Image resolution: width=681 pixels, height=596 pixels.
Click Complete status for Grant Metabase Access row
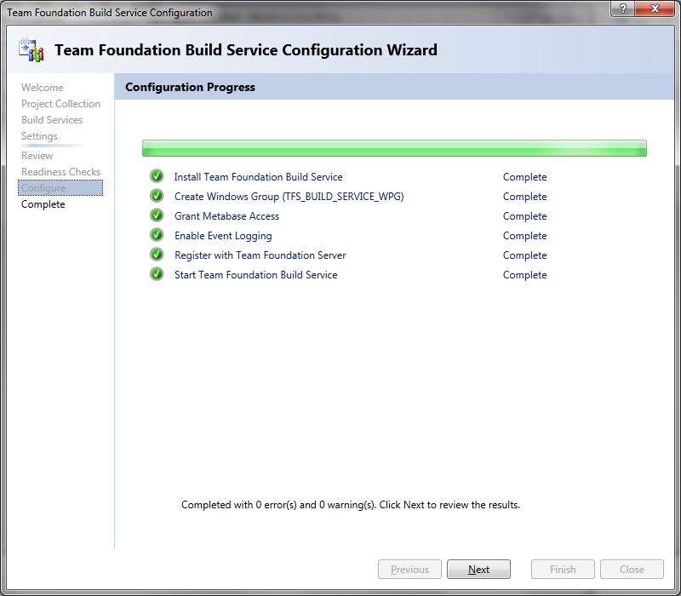(524, 216)
